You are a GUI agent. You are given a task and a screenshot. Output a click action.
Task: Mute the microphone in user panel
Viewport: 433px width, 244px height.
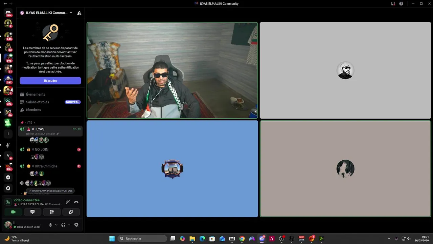click(x=50, y=225)
